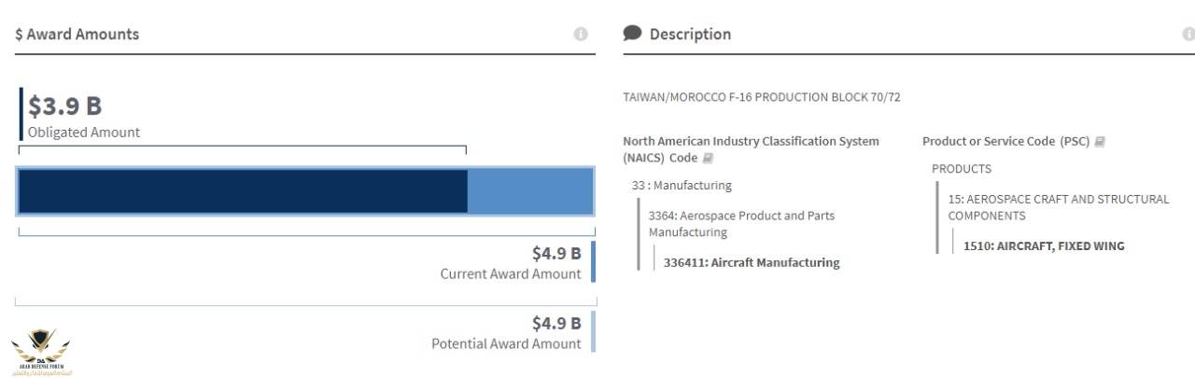Click the dark blue obligated amount bar
The image size is (1195, 378).
pyautogui.click(x=243, y=191)
